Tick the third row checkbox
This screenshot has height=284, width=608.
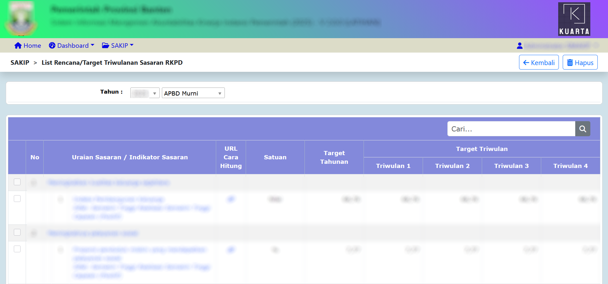(x=17, y=232)
